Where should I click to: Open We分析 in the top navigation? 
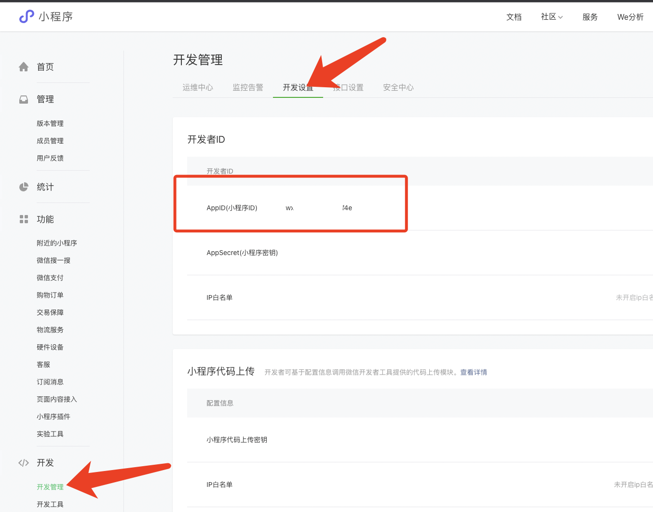point(630,17)
